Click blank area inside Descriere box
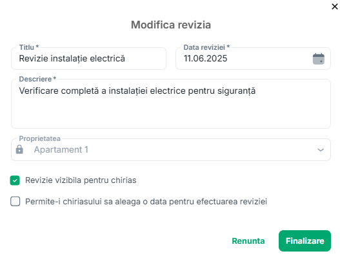The width and height of the screenshot is (340, 258). [x=171, y=113]
